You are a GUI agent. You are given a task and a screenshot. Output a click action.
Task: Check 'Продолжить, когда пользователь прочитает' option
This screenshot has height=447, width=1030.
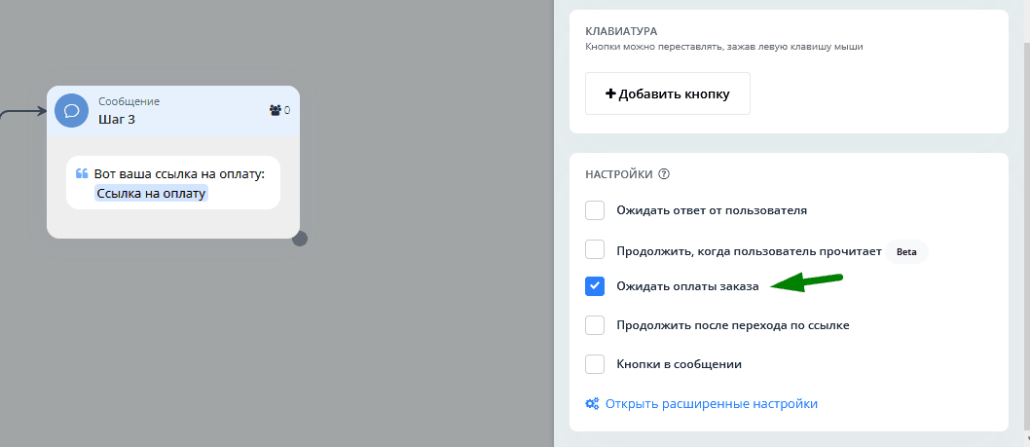point(595,249)
